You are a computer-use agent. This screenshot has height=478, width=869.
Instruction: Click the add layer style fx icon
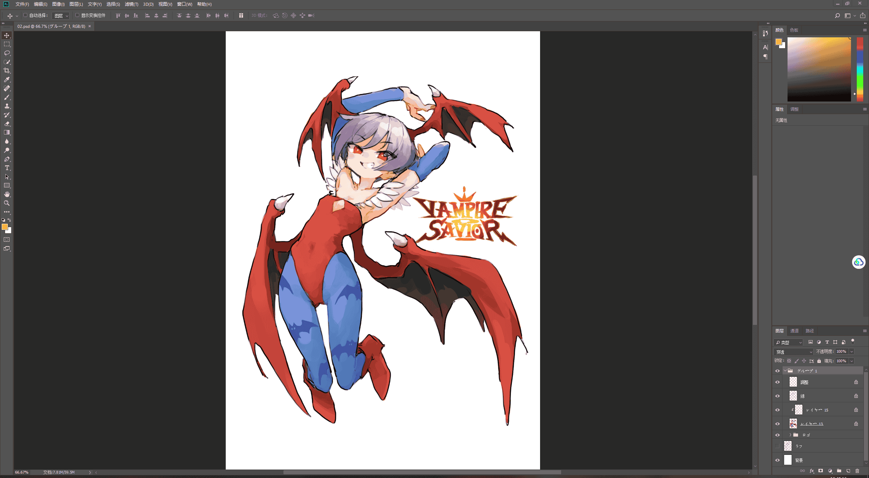(812, 471)
